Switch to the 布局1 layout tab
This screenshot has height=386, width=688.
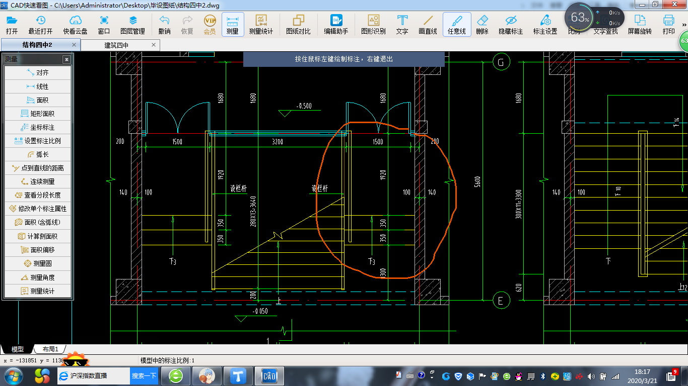pos(50,349)
